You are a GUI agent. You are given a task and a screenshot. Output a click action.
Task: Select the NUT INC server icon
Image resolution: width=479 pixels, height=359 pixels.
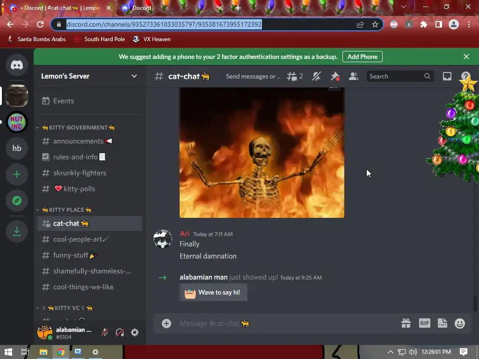coord(17,122)
